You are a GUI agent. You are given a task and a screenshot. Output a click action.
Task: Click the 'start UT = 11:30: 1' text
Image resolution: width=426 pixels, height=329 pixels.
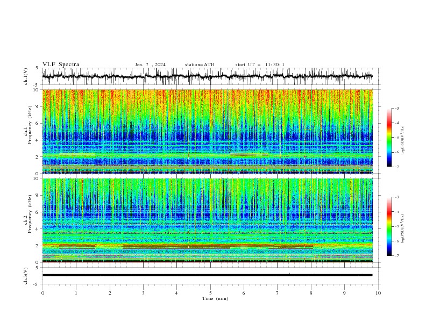point(260,65)
